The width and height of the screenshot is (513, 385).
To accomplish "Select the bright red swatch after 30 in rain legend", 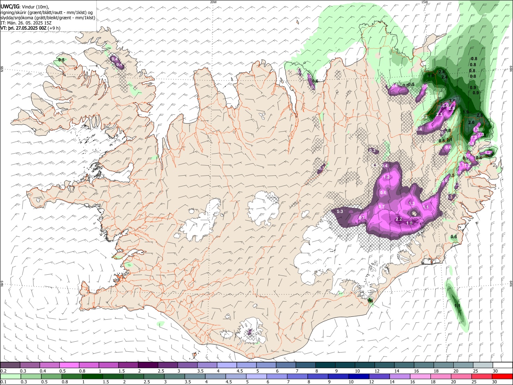I will (503, 376).
